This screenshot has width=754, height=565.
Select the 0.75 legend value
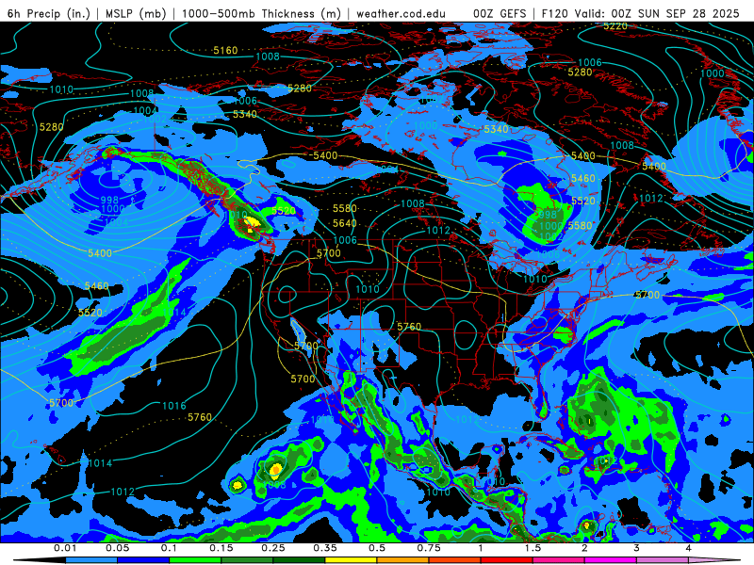(x=429, y=548)
